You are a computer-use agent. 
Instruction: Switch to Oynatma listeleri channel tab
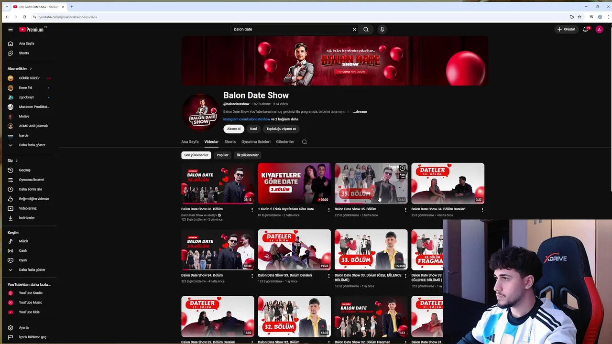(256, 142)
